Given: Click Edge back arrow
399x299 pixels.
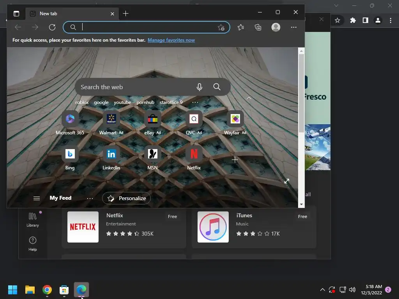Looking at the screenshot, I should (18, 27).
